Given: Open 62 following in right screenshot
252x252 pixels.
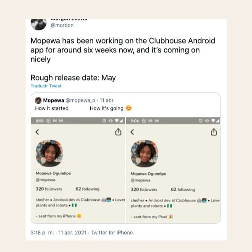Looking at the screenshot, I should pyautogui.click(x=183, y=189).
